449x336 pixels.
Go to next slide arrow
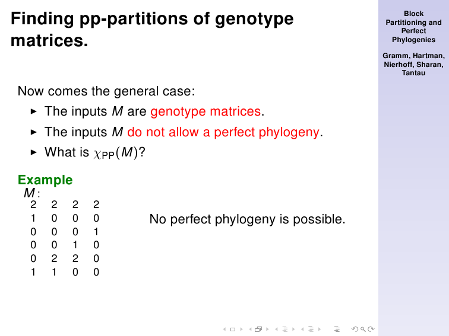click(241, 329)
